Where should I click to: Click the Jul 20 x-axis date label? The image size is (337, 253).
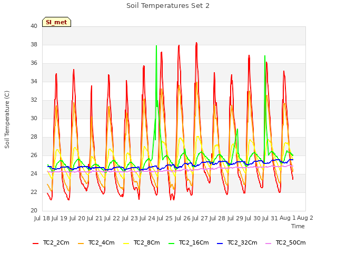click(77, 218)
